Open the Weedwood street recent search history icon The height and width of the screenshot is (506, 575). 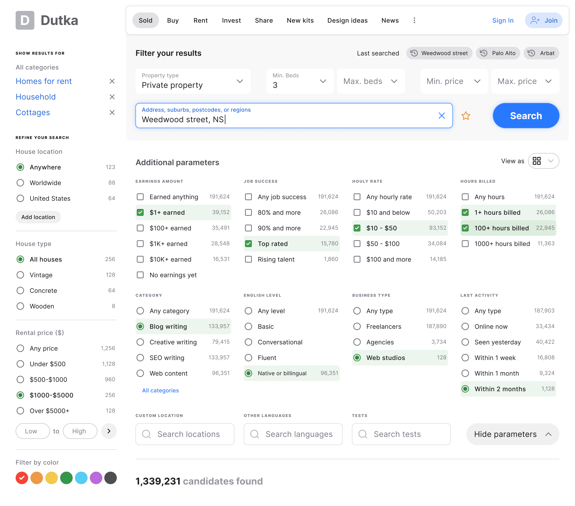click(414, 53)
